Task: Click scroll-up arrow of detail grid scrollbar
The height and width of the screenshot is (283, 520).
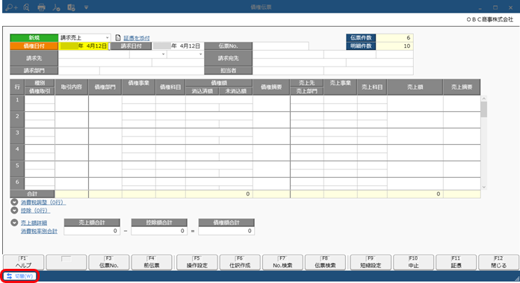Action: click(484, 99)
